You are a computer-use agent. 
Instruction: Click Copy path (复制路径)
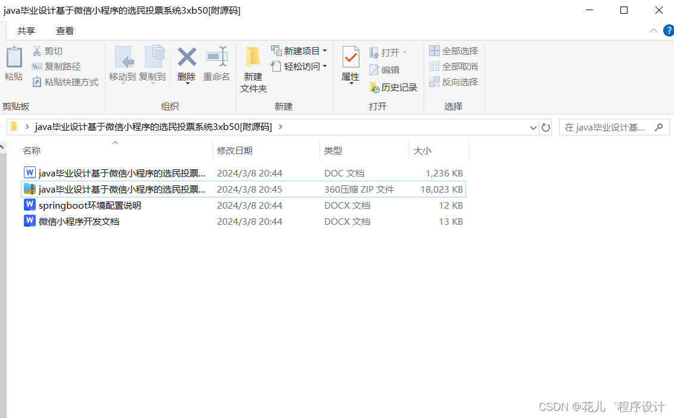click(x=56, y=67)
